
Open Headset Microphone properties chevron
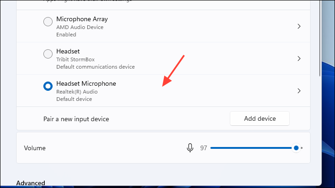coord(299,91)
